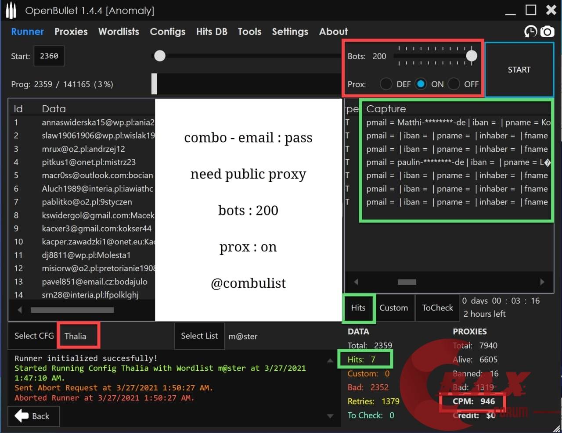Click the elapsed timer 0 days 00 : 03 : 16

point(501,301)
